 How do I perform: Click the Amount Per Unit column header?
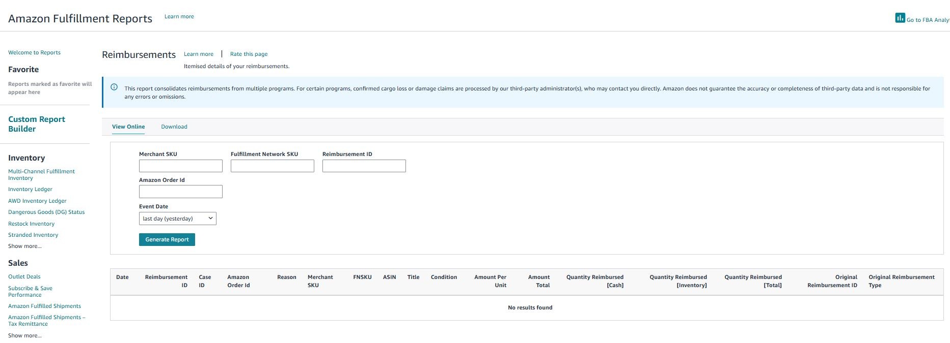(x=490, y=281)
